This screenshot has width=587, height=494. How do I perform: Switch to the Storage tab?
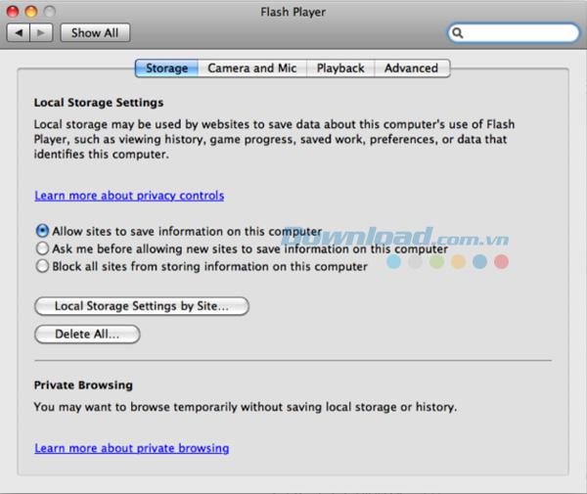[x=166, y=68]
